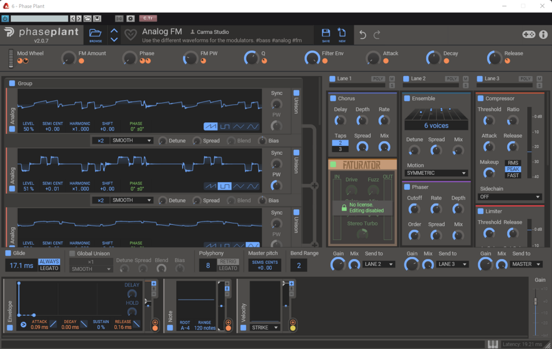Click the host save preset disk
This screenshot has height=349, width=552.
coord(97,18)
